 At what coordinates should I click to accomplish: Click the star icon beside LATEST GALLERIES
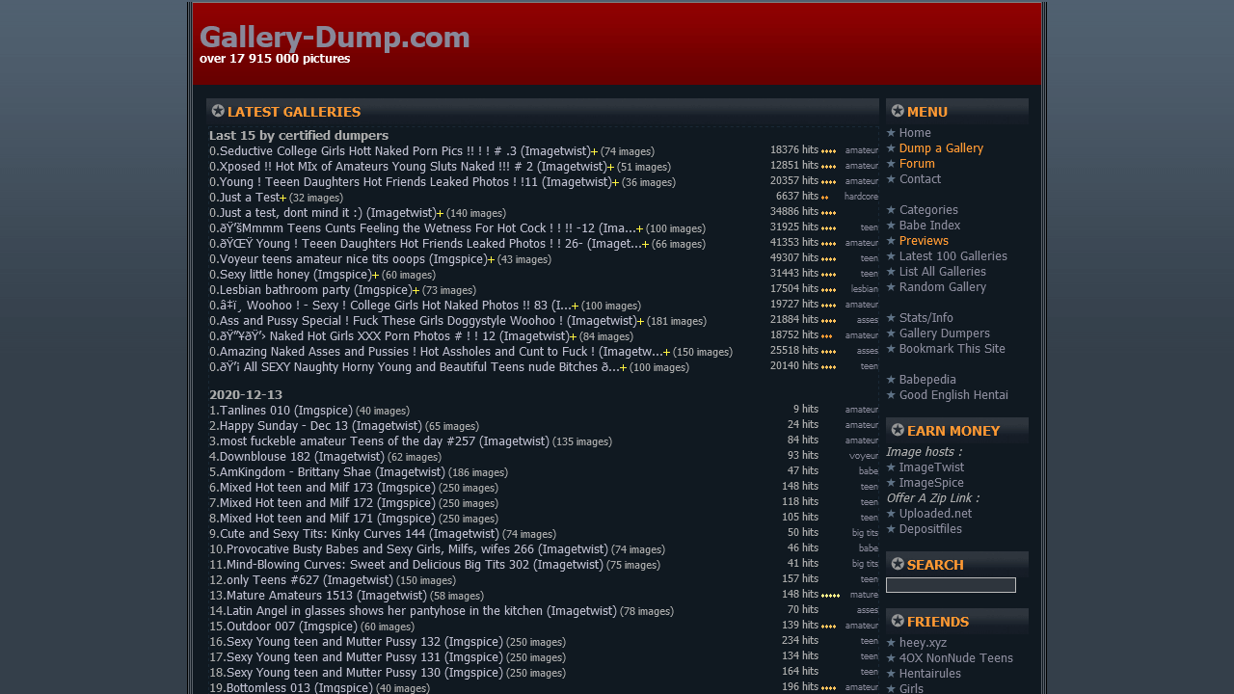218,111
